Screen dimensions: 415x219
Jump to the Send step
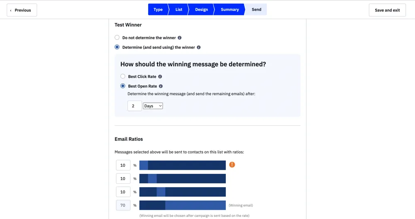(x=256, y=10)
